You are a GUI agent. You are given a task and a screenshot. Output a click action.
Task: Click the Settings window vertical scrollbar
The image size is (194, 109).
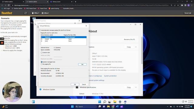point(142,51)
